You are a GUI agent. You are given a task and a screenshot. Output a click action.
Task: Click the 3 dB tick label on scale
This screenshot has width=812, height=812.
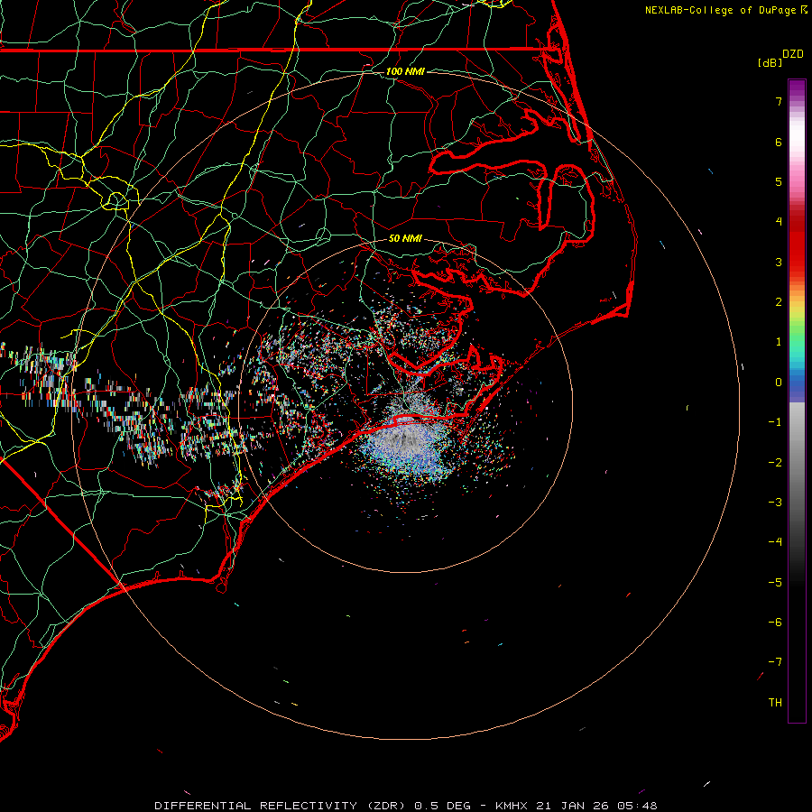point(778,262)
